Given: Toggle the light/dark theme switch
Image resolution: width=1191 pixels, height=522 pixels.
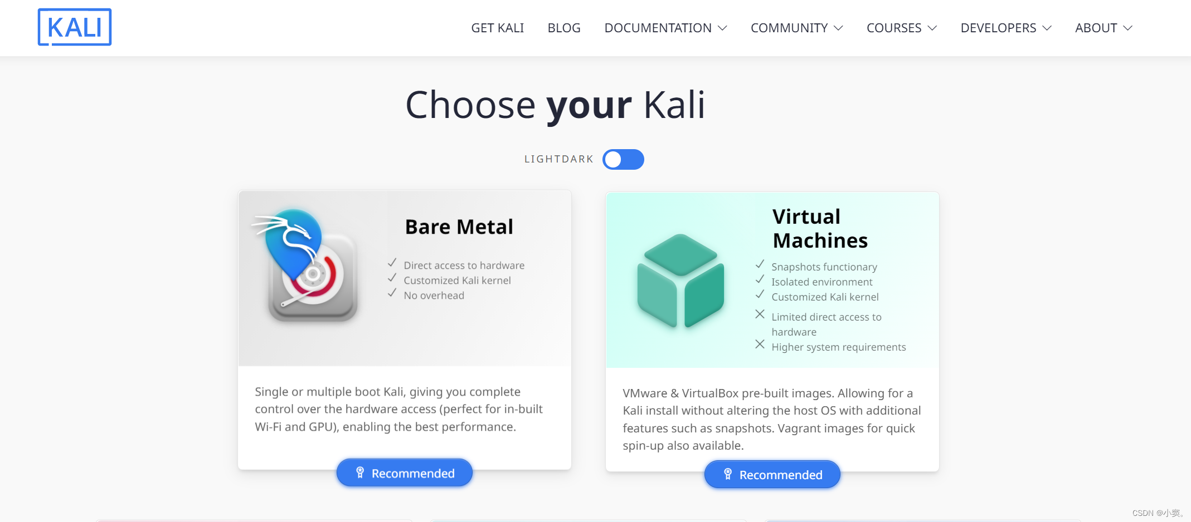Looking at the screenshot, I should pos(623,159).
